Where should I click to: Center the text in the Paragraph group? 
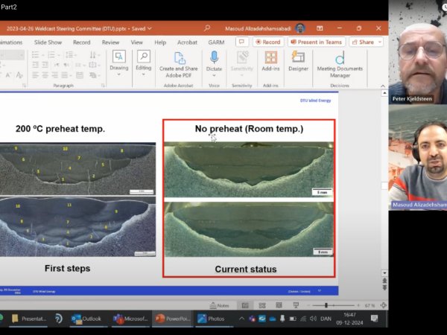[45, 75]
